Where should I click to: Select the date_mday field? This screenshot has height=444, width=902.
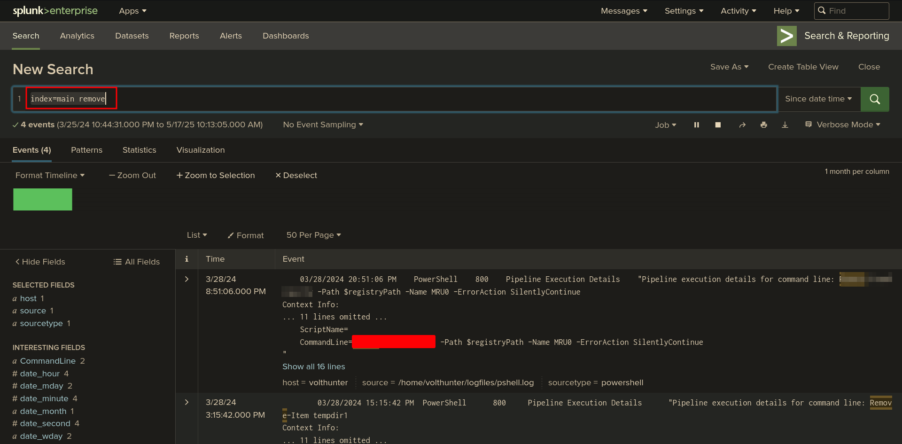click(x=42, y=386)
